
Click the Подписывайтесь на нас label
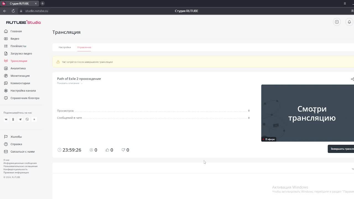[x=18, y=113]
